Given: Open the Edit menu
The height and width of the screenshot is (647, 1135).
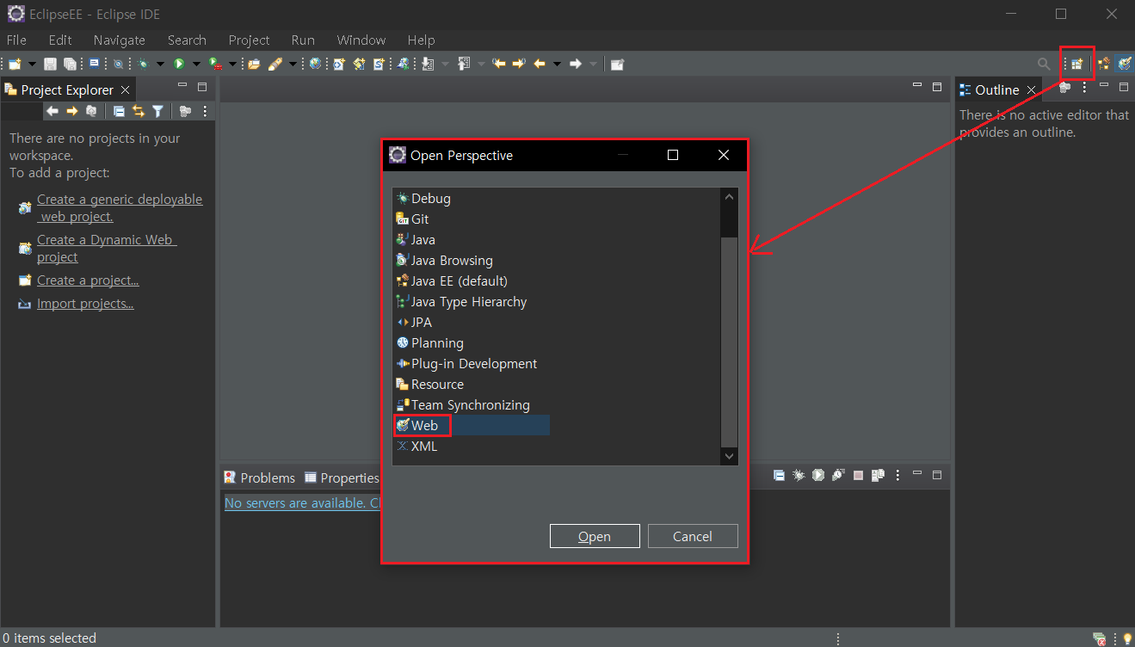Looking at the screenshot, I should [60, 40].
